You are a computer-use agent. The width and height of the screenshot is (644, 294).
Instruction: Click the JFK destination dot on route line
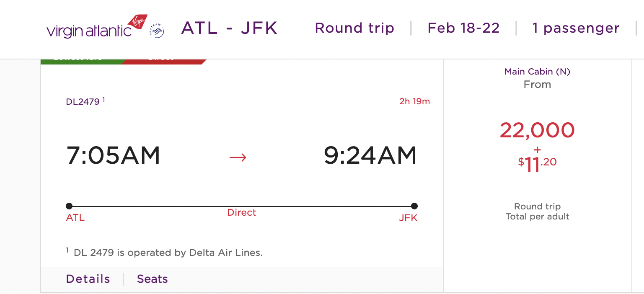tap(414, 206)
